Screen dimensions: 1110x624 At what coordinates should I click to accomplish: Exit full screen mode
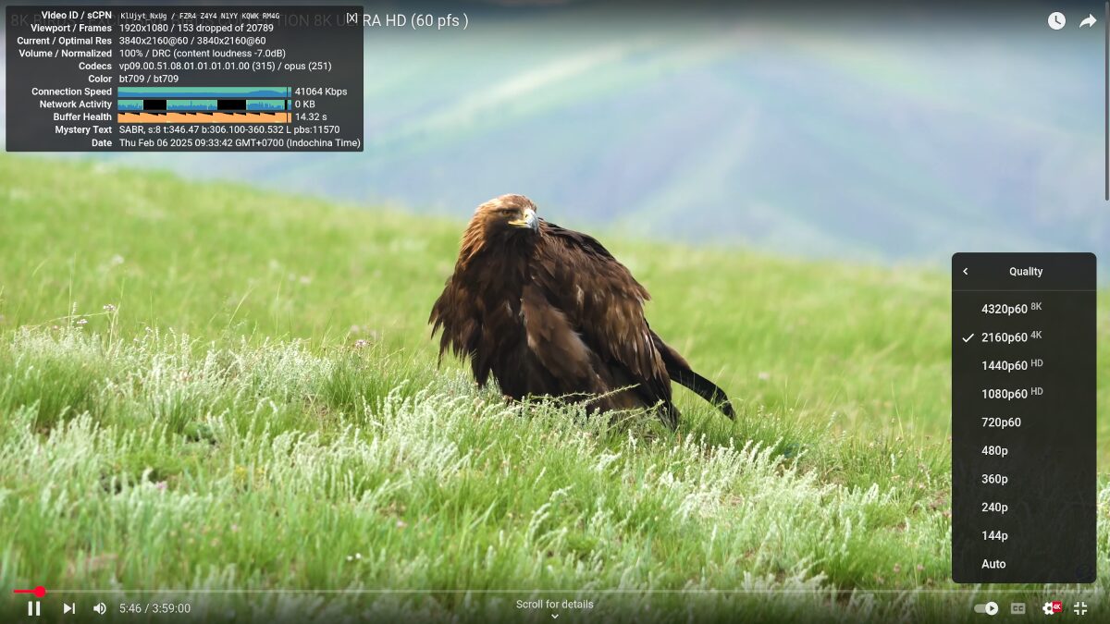pyautogui.click(x=1080, y=608)
